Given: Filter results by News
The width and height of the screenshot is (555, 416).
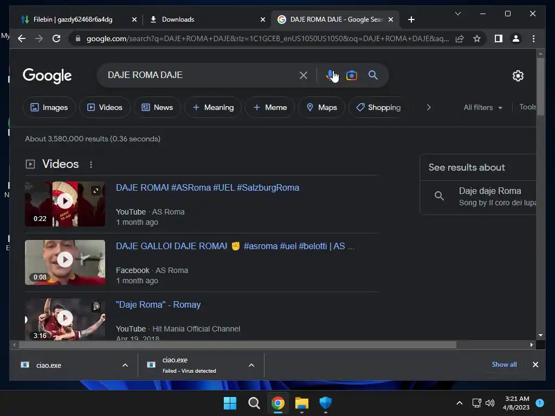Looking at the screenshot, I should coord(157,107).
